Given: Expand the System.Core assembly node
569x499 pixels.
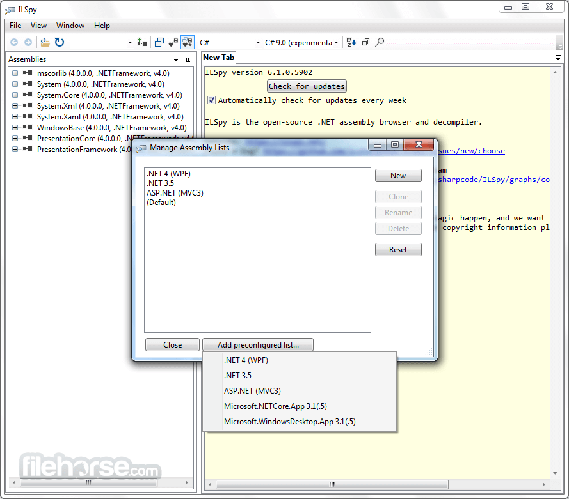Looking at the screenshot, I should [x=15, y=95].
